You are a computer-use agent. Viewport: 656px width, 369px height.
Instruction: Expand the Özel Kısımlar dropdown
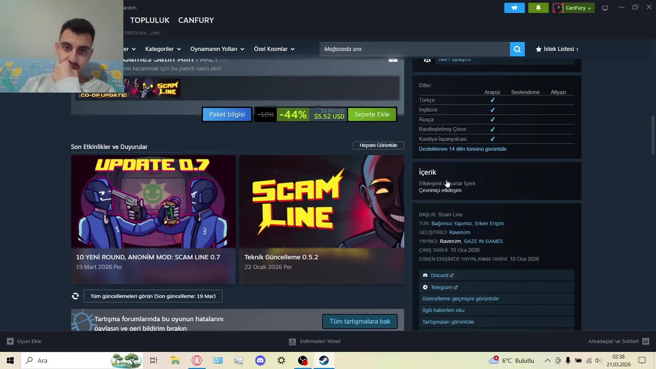coord(274,49)
